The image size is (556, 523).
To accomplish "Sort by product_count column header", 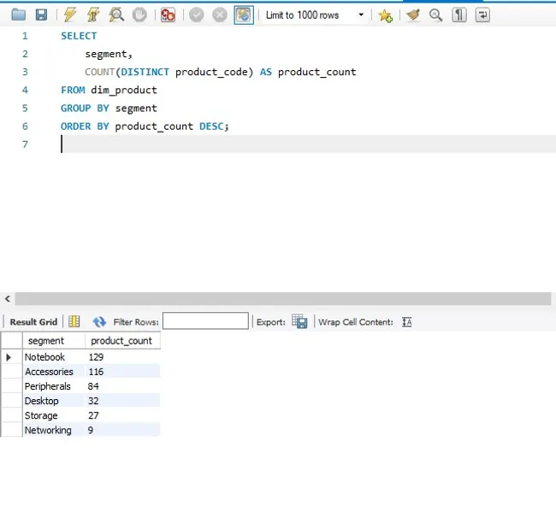I will tap(122, 340).
